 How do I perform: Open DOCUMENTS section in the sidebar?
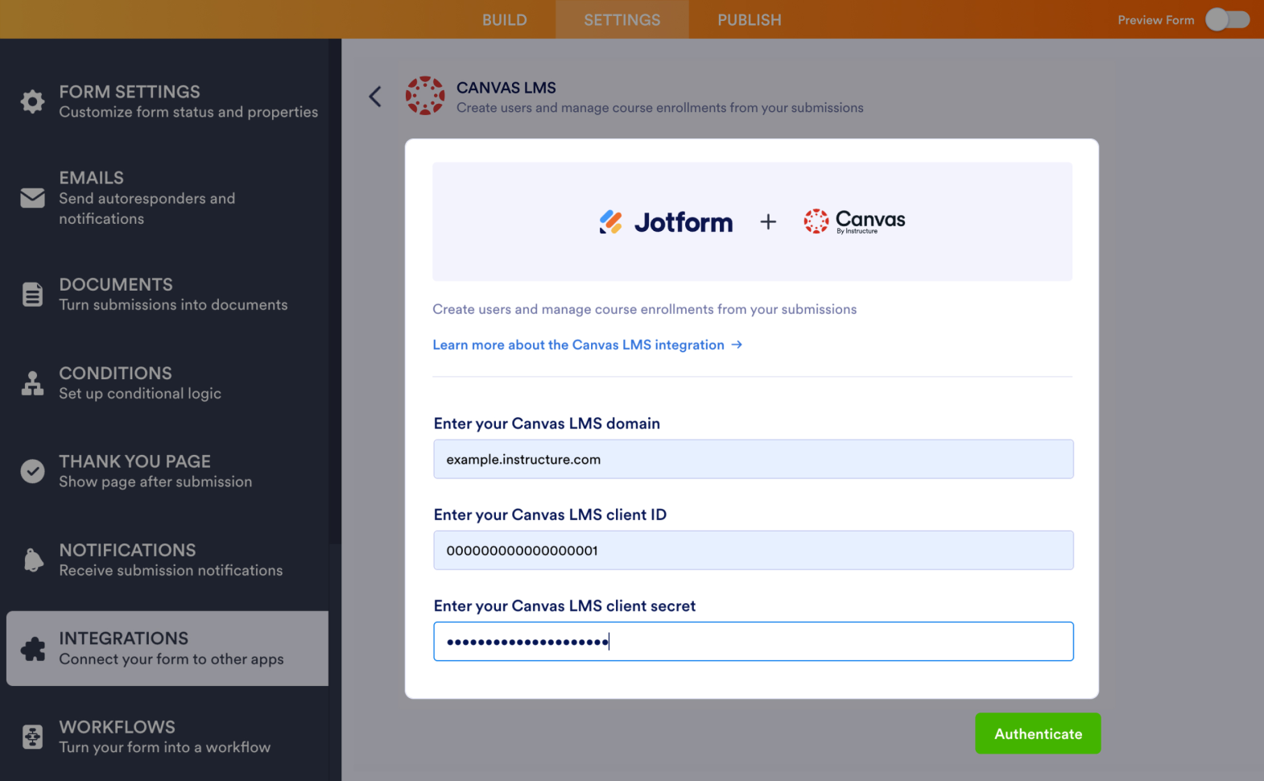tap(167, 295)
